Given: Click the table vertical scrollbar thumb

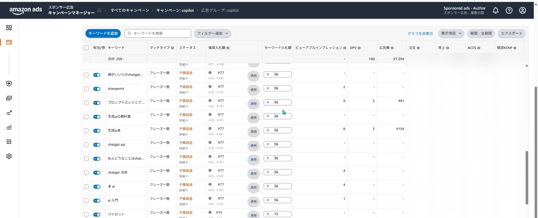Looking at the screenshot, I should pyautogui.click(x=527, y=177).
